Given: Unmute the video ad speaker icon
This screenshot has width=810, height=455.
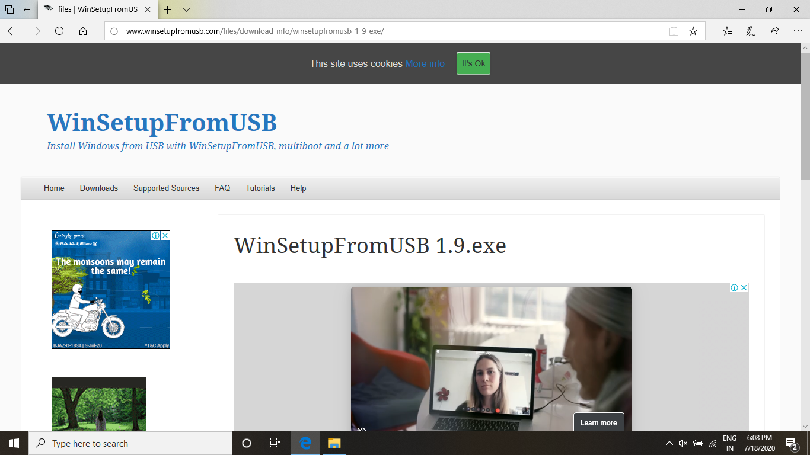Looking at the screenshot, I should tap(361, 429).
